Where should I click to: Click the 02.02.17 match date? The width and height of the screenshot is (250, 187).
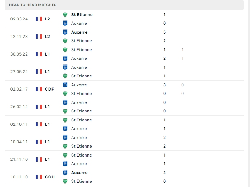(x=19, y=89)
